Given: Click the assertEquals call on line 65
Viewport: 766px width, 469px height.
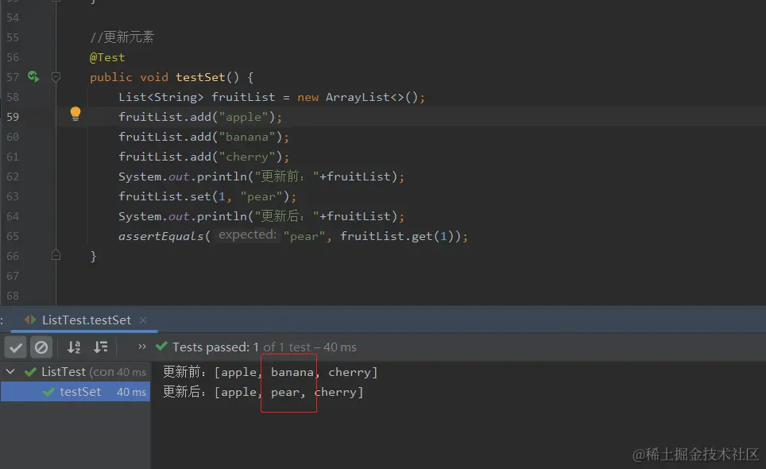Looking at the screenshot, I should click(161, 236).
